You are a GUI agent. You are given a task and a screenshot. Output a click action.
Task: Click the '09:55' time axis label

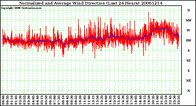click(76, 100)
